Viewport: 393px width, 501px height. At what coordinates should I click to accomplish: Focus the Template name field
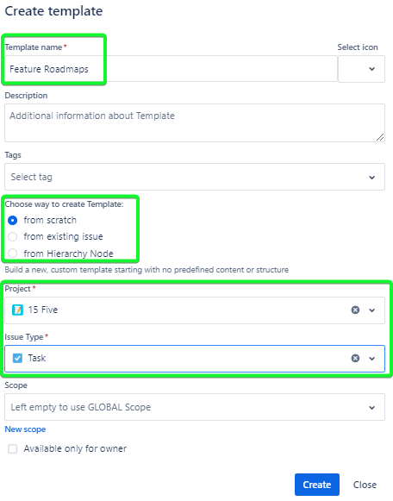tap(171, 69)
